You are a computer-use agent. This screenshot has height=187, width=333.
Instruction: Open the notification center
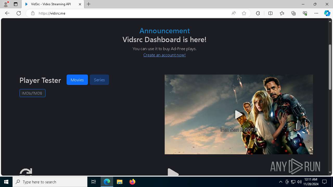pyautogui.click(x=324, y=182)
